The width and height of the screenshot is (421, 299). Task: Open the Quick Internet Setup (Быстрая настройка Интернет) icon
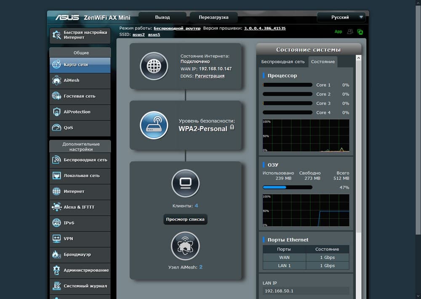[57, 35]
